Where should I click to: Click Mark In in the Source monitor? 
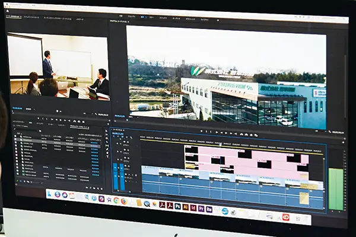tap(43, 118)
